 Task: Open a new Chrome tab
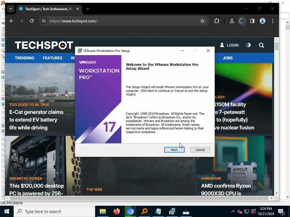[88, 9]
